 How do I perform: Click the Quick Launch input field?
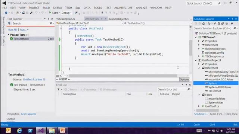coord(202,3)
